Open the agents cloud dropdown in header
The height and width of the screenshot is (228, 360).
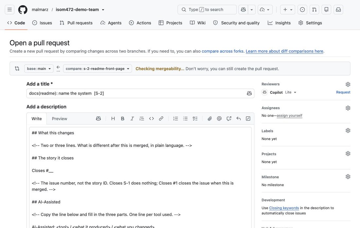265,9
